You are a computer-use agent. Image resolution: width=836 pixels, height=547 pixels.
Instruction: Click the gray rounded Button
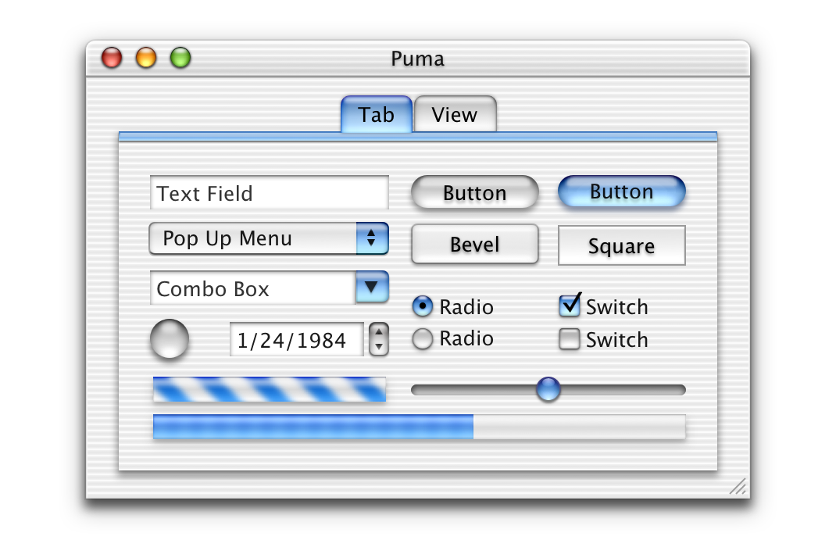(474, 192)
